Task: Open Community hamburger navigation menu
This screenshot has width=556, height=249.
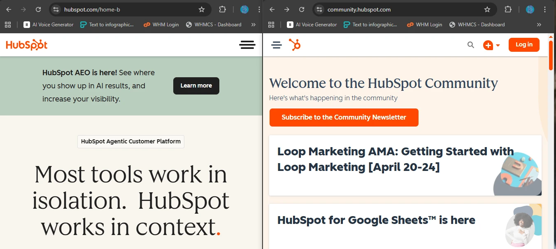Action: (277, 45)
